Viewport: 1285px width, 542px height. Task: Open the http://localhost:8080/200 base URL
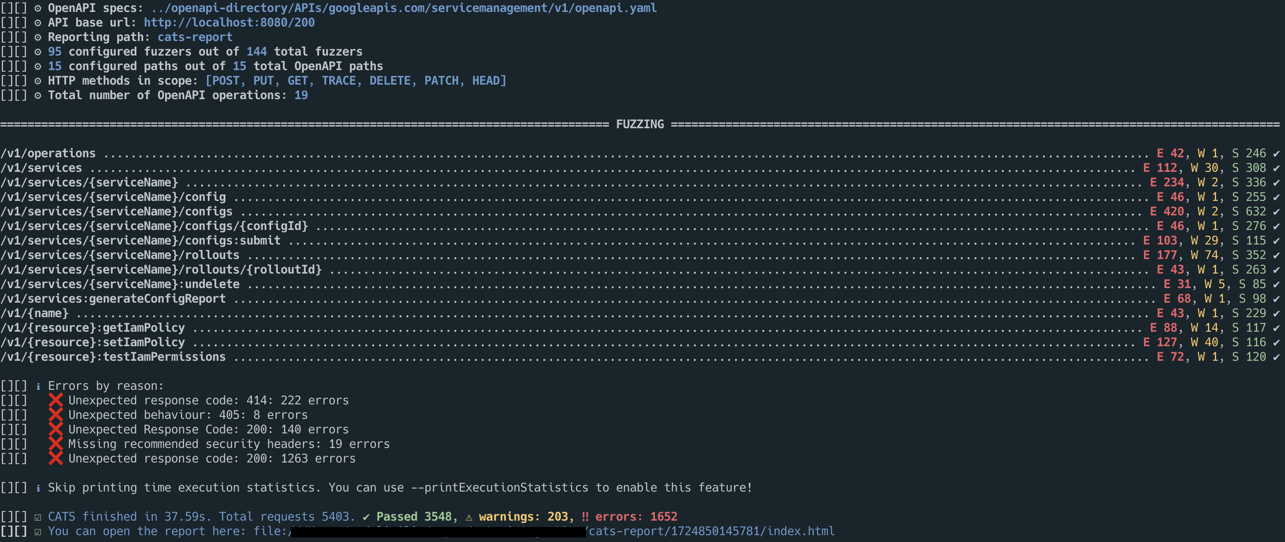click(x=229, y=22)
